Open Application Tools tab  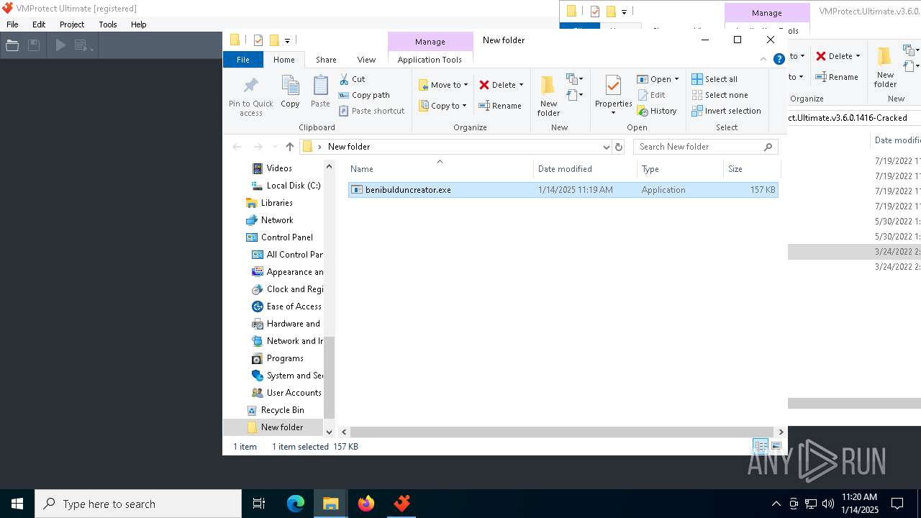430,60
